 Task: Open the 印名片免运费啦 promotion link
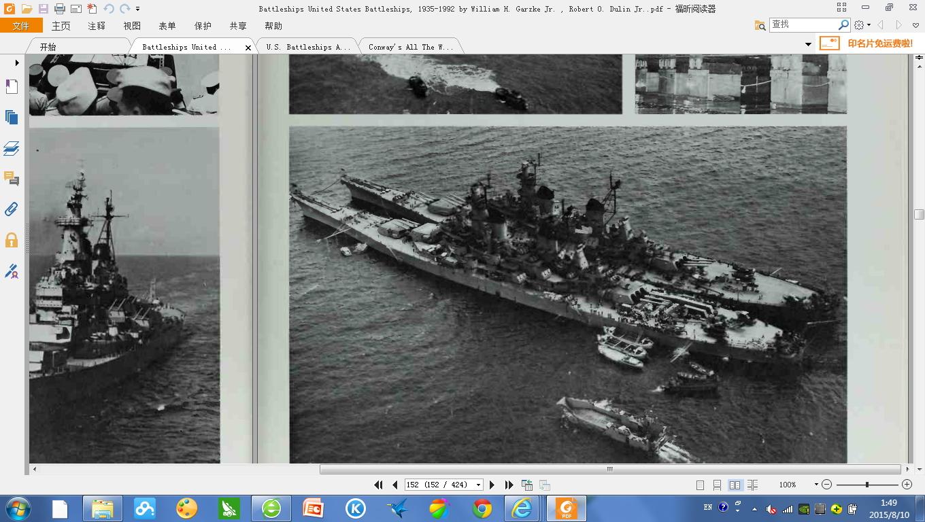(880, 43)
